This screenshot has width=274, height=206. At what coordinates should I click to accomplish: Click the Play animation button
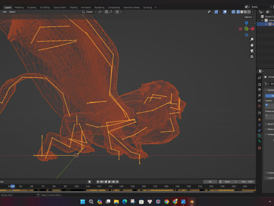(x=110, y=181)
